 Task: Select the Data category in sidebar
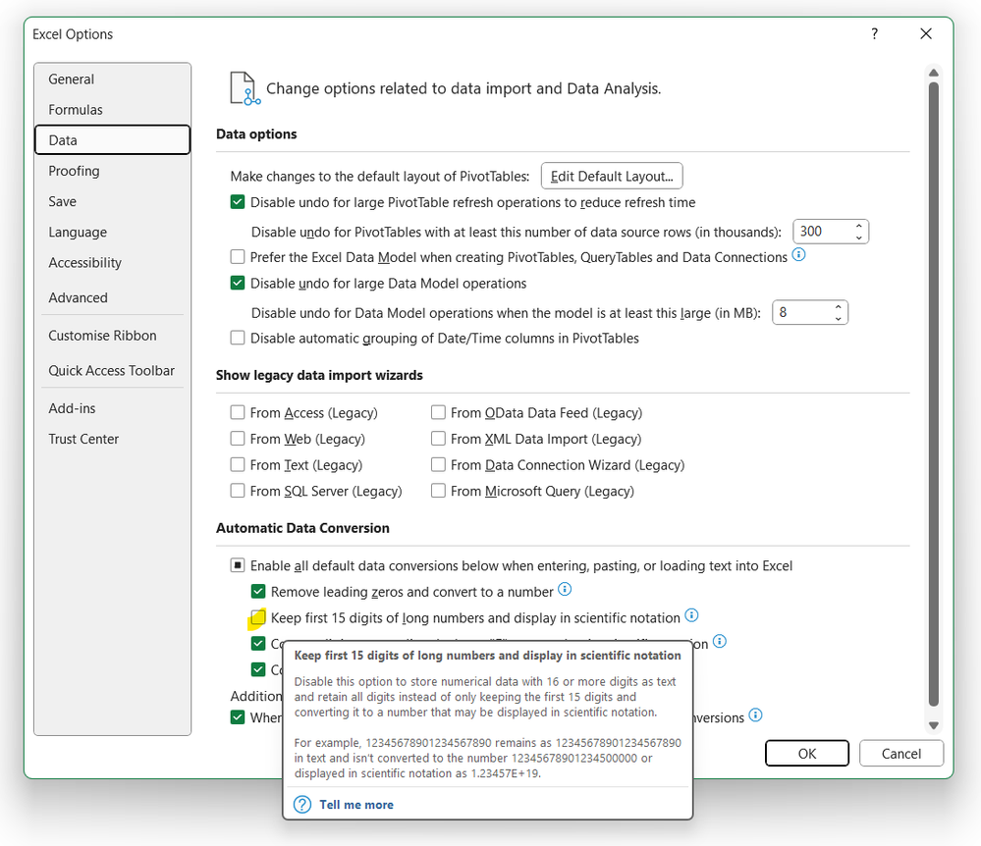(113, 140)
